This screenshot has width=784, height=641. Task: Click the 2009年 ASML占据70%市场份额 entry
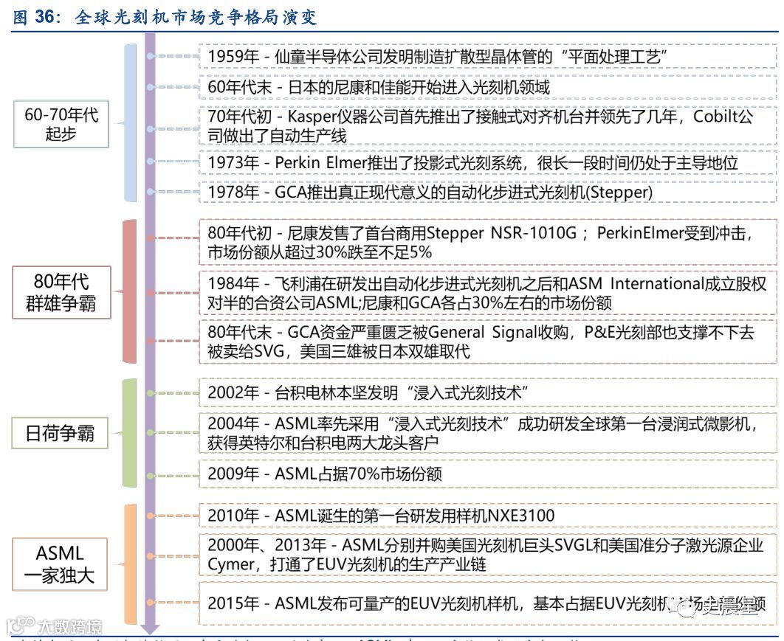pyautogui.click(x=488, y=473)
